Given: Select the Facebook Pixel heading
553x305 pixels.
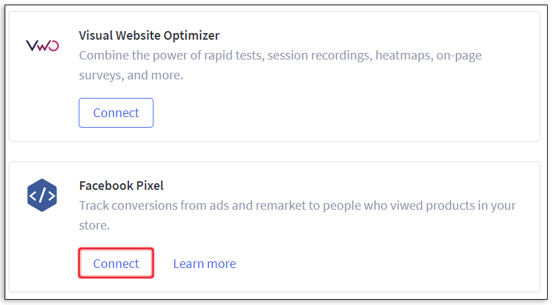Looking at the screenshot, I should (x=121, y=186).
